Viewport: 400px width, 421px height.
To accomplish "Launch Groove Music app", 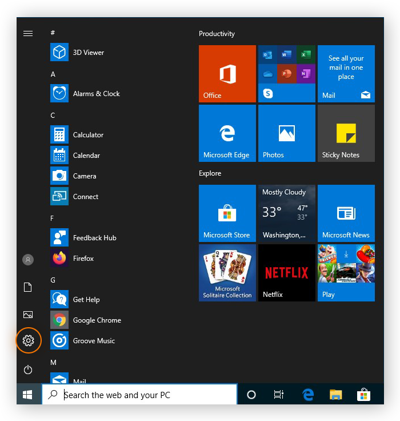I will pyautogui.click(x=94, y=341).
